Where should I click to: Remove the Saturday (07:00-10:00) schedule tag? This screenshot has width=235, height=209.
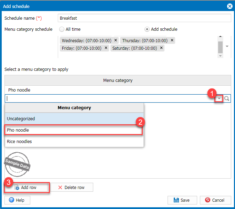(161, 48)
